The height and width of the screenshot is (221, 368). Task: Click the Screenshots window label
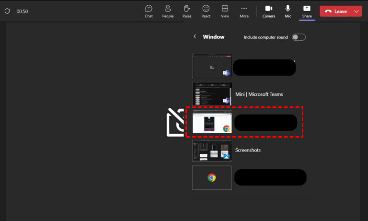(x=247, y=150)
